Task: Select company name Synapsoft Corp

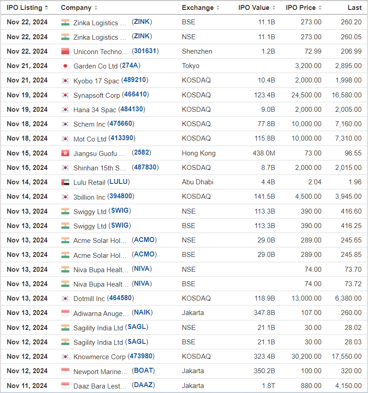Action: click(x=97, y=96)
